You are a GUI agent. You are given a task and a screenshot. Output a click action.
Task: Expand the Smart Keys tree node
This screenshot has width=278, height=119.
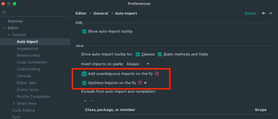pyautogui.click(x=14, y=104)
